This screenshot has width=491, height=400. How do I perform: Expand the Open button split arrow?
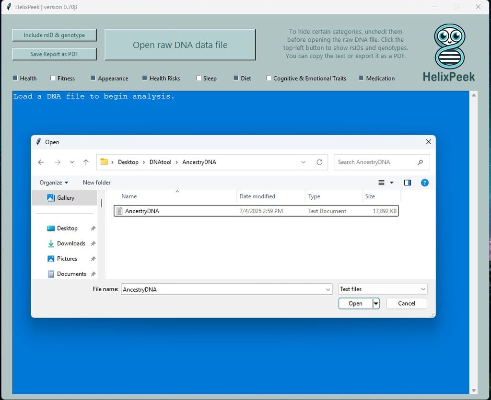[x=376, y=303]
